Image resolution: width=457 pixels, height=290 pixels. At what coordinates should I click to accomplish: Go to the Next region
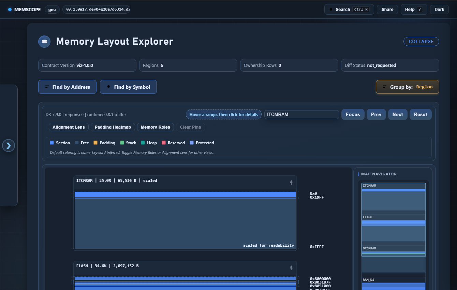[x=398, y=115]
